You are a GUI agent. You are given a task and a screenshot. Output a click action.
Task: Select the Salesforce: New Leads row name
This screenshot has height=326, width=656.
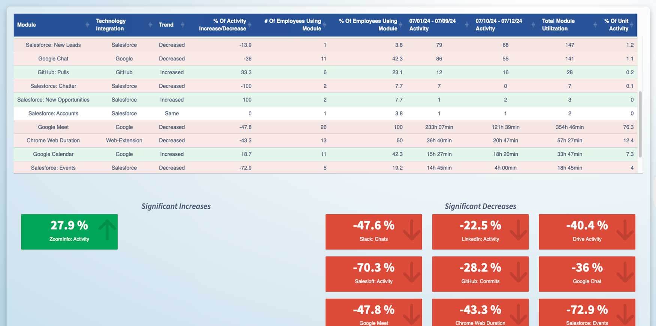53,45
